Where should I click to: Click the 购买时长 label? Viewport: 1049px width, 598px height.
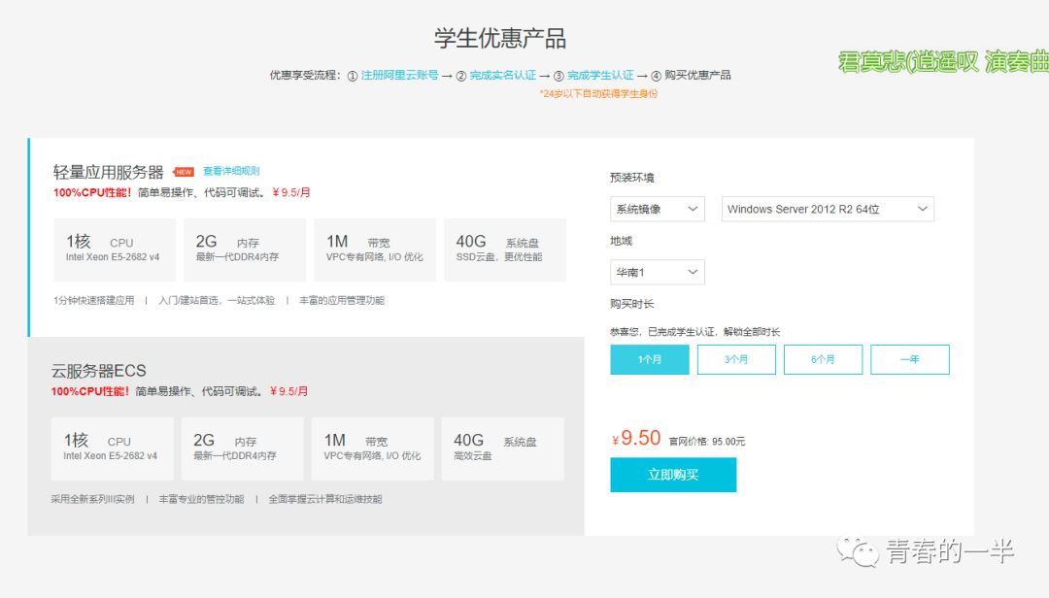click(x=632, y=304)
